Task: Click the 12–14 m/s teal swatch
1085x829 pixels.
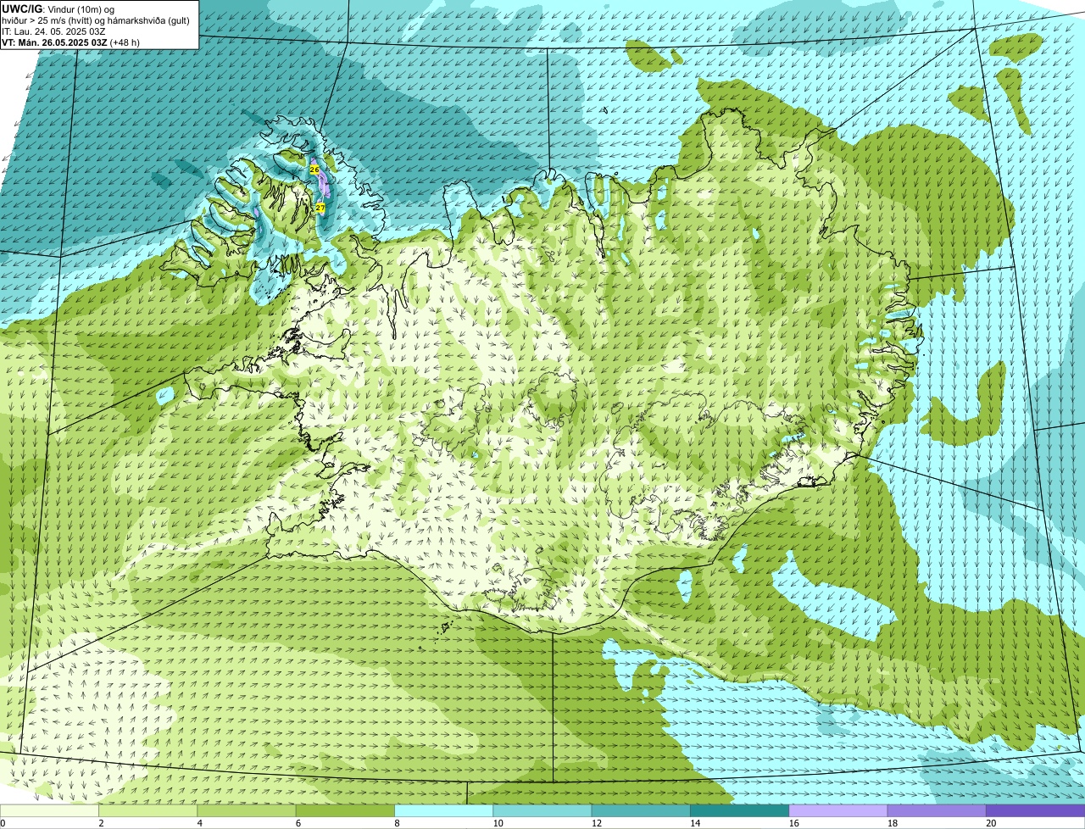Action: (641, 810)
